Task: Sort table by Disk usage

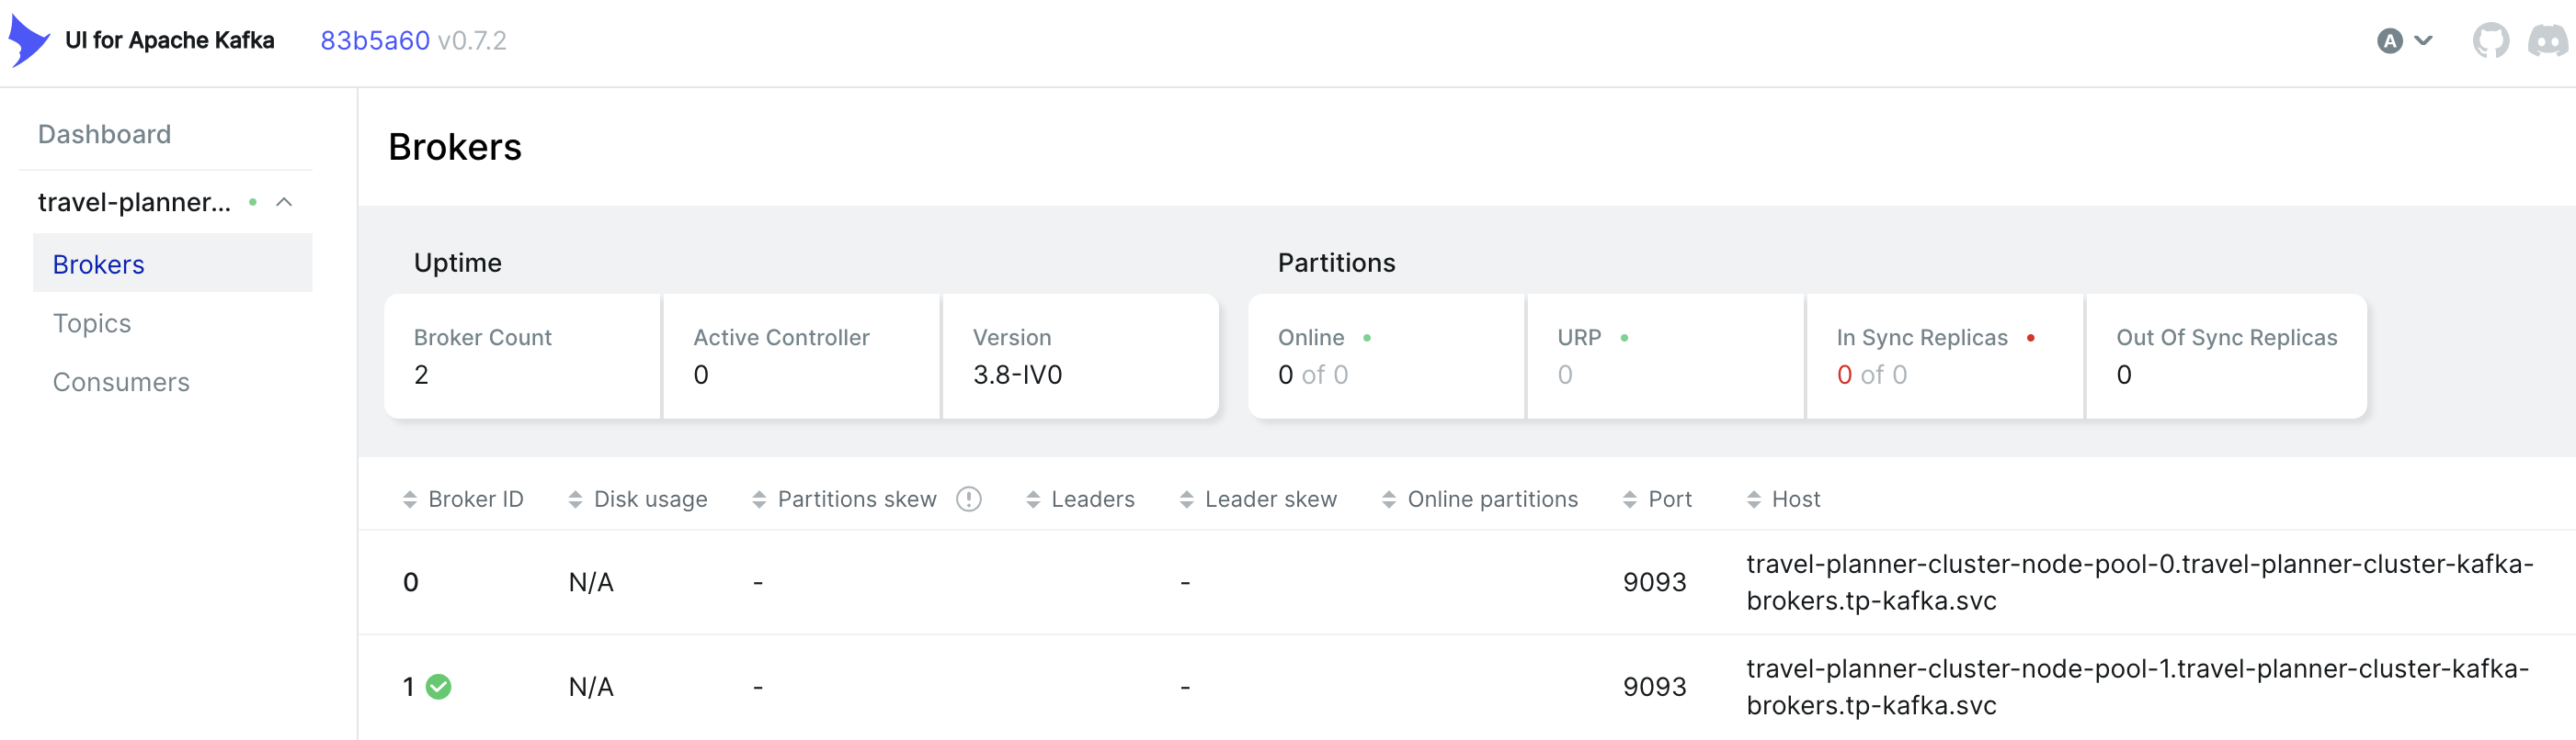Action: tap(638, 499)
